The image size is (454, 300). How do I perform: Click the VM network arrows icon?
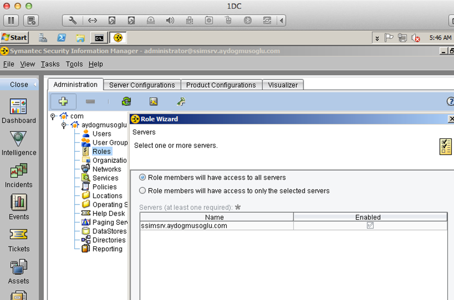coord(92,20)
